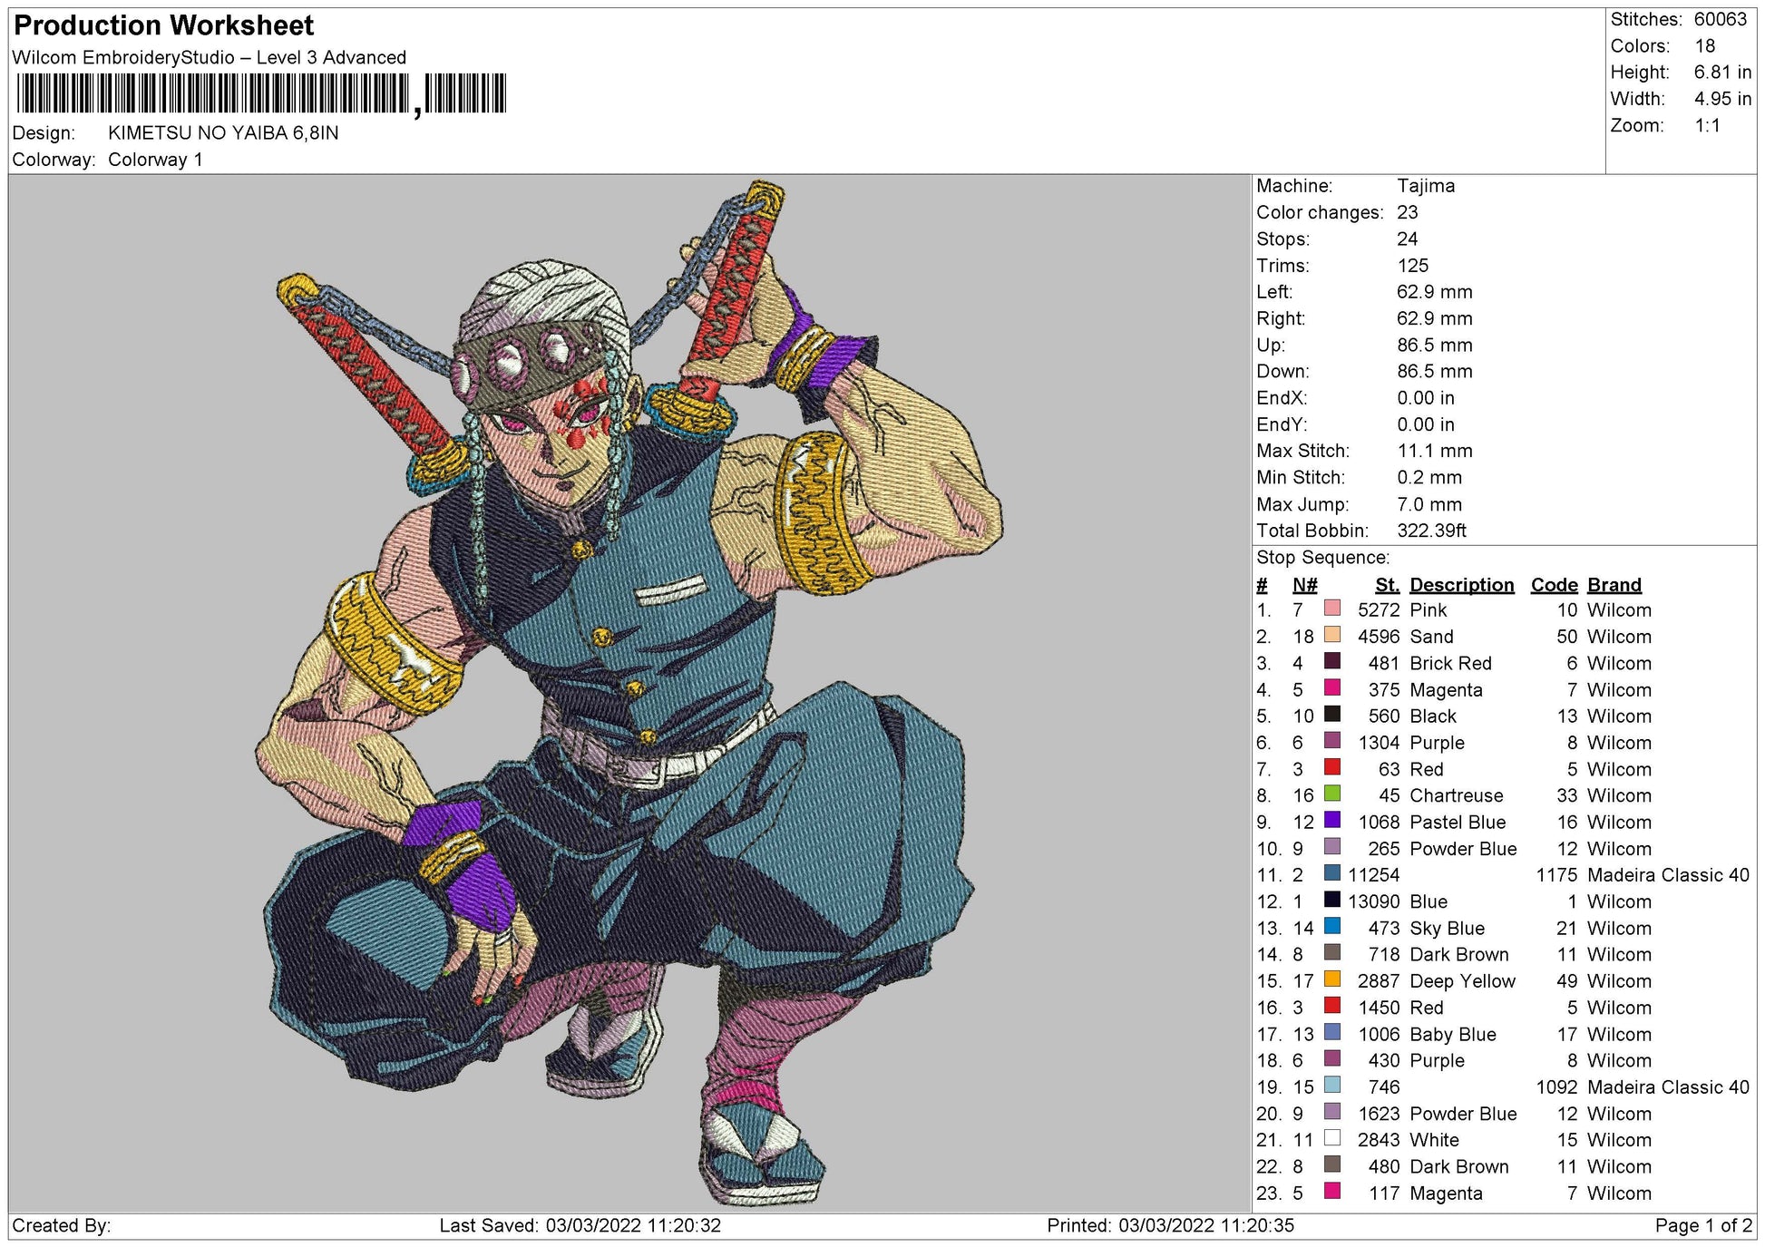Select the Chartreuse green color swatch
The image size is (1765, 1247).
(1331, 794)
